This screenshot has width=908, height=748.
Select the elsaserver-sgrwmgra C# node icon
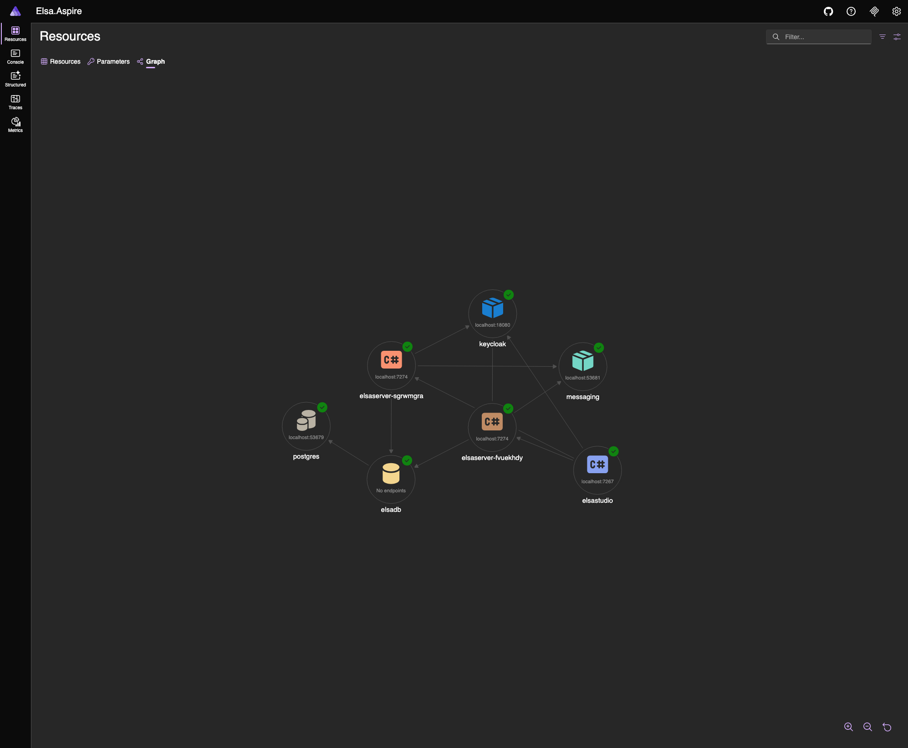[x=391, y=360]
